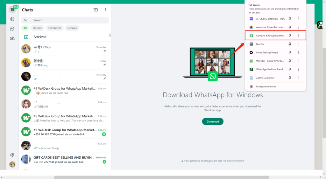Click the 张小彤 profile picture

tap(26, 63)
